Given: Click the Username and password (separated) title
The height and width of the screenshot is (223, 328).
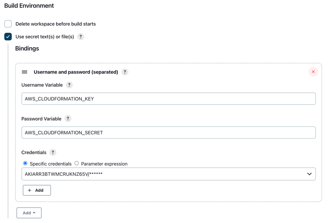Looking at the screenshot, I should pyautogui.click(x=76, y=72).
